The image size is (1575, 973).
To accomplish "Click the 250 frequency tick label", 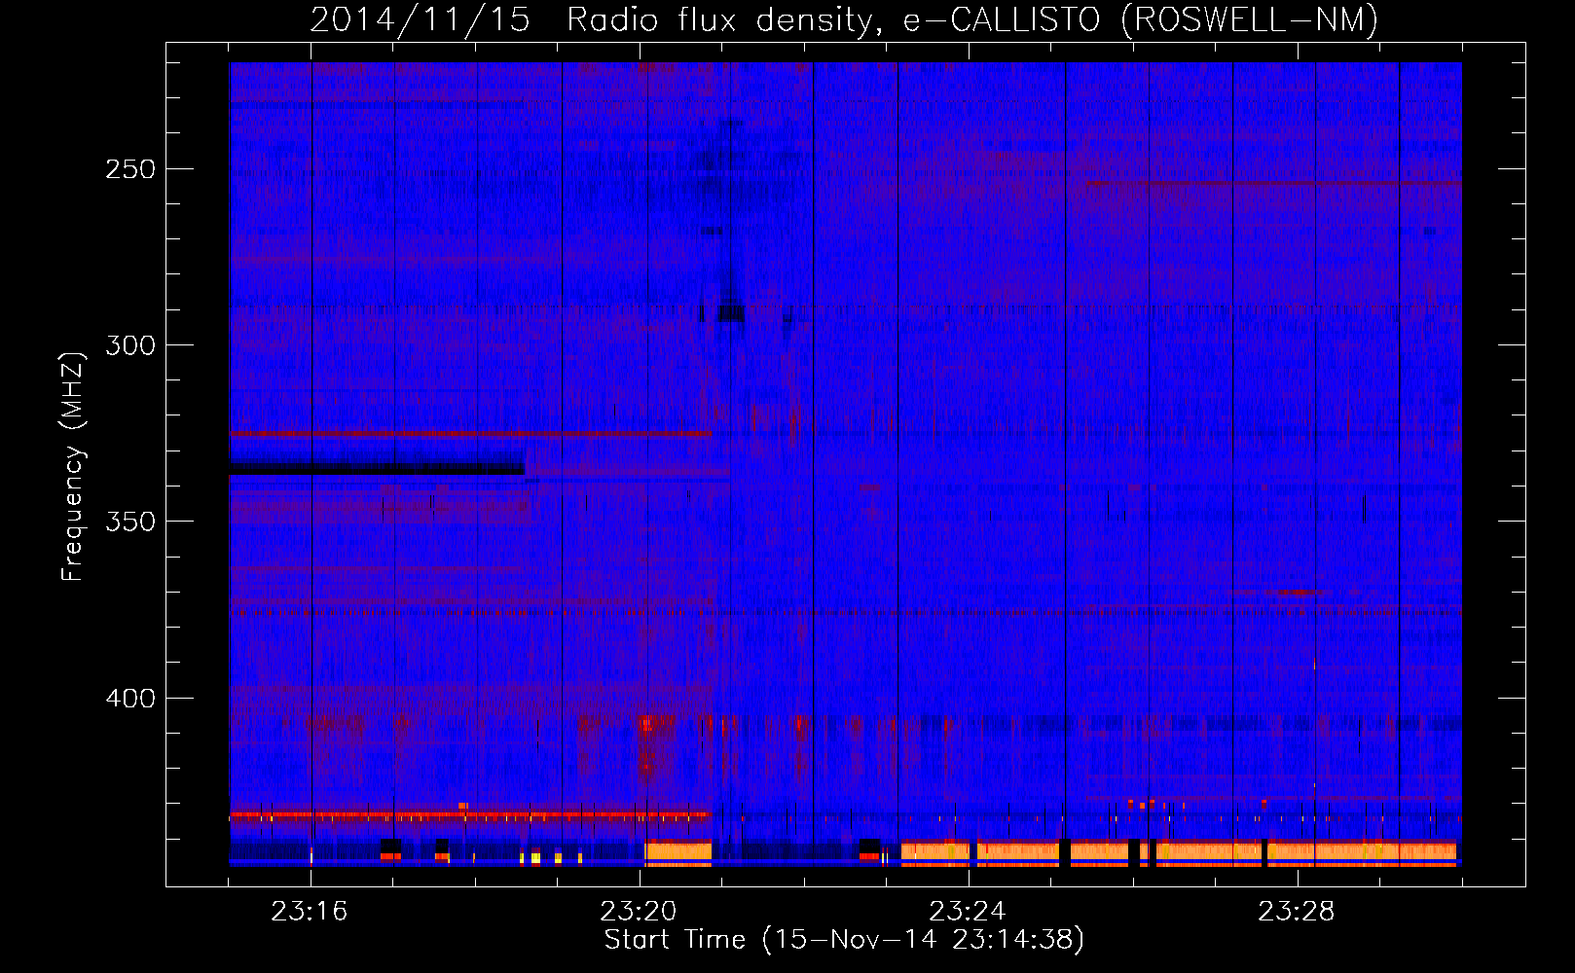I will (130, 169).
